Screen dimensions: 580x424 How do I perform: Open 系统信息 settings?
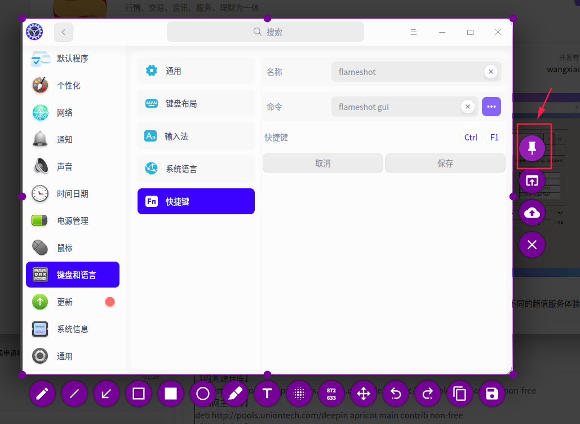[73, 329]
